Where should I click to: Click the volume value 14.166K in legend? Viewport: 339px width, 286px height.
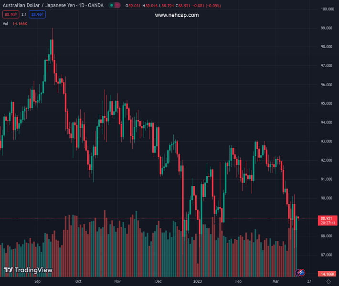[20, 24]
